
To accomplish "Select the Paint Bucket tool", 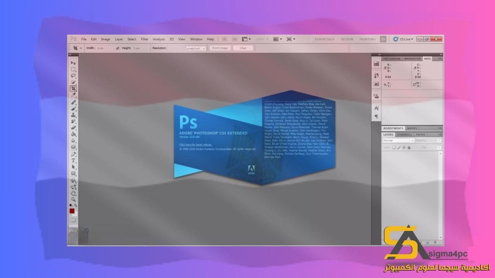I will (x=73, y=134).
